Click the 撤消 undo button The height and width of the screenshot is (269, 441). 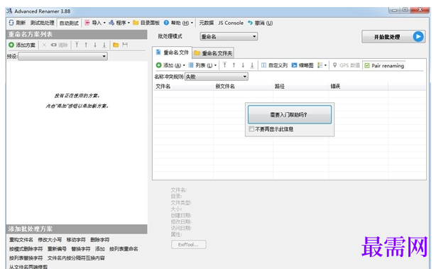tap(260, 23)
